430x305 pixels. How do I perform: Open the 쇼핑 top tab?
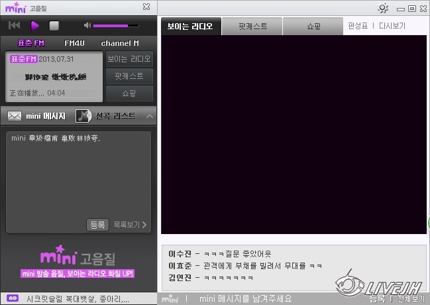tap(313, 27)
